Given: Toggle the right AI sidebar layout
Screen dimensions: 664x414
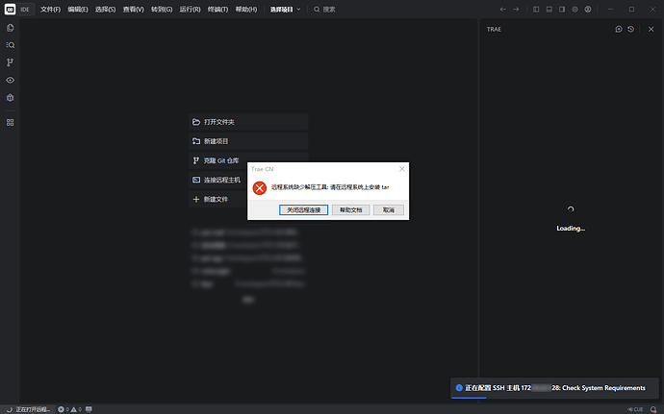Looking at the screenshot, I should 562,10.
